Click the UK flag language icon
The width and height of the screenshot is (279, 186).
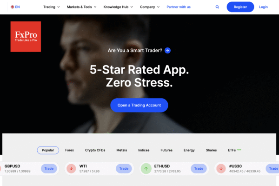point(12,7)
